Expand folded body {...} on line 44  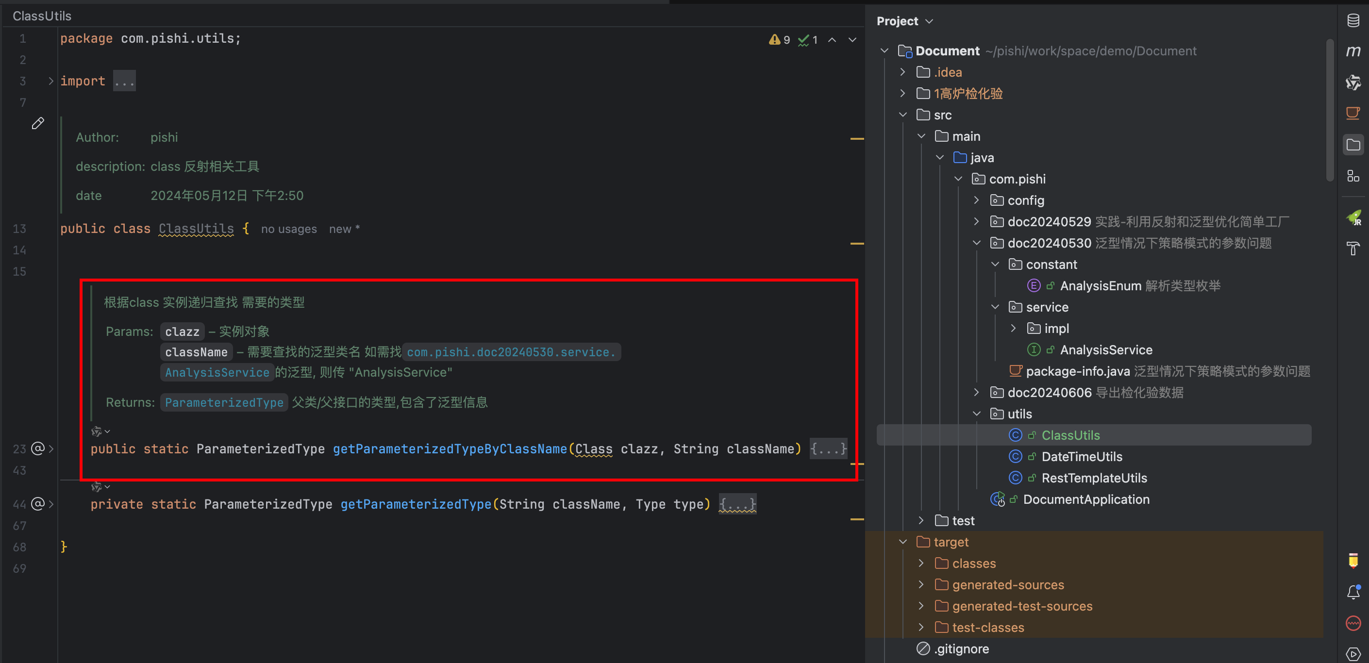coord(737,504)
